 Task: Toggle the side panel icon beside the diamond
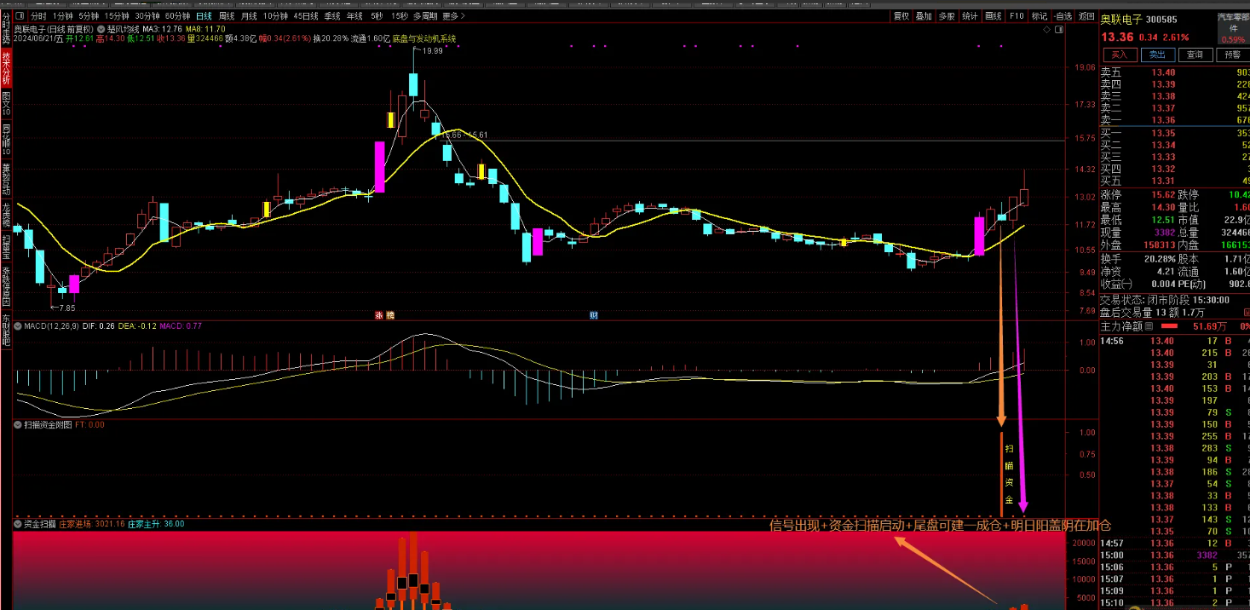pyautogui.click(x=1059, y=29)
